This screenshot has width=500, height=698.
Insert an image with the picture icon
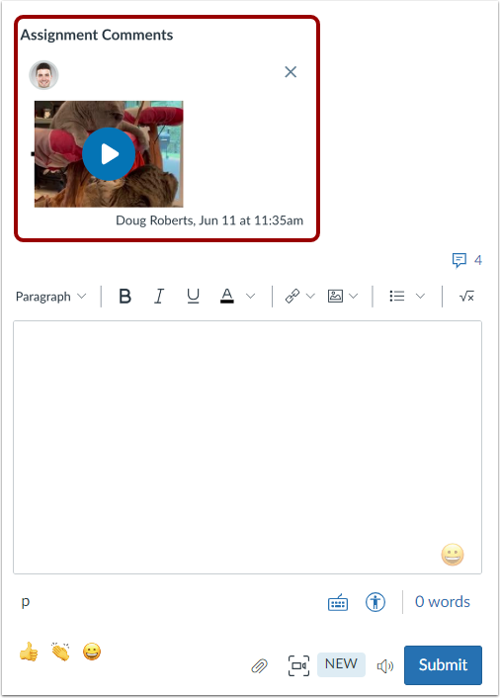[335, 296]
